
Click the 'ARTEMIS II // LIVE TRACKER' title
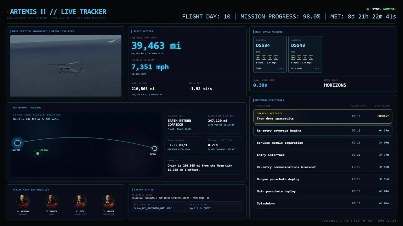[x=58, y=12]
